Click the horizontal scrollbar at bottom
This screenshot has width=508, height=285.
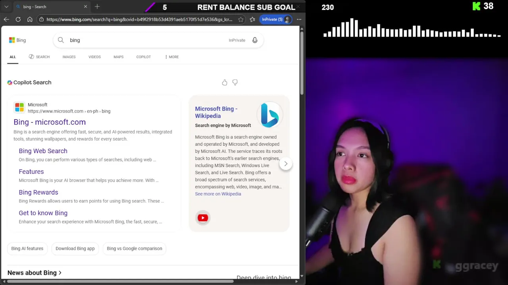click(x=120, y=281)
